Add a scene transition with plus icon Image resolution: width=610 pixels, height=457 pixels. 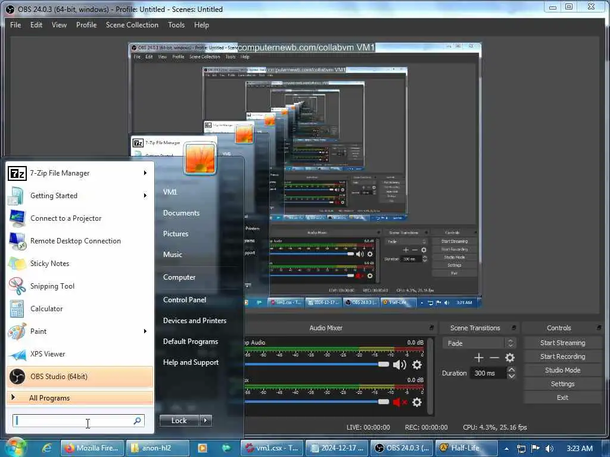479,358
